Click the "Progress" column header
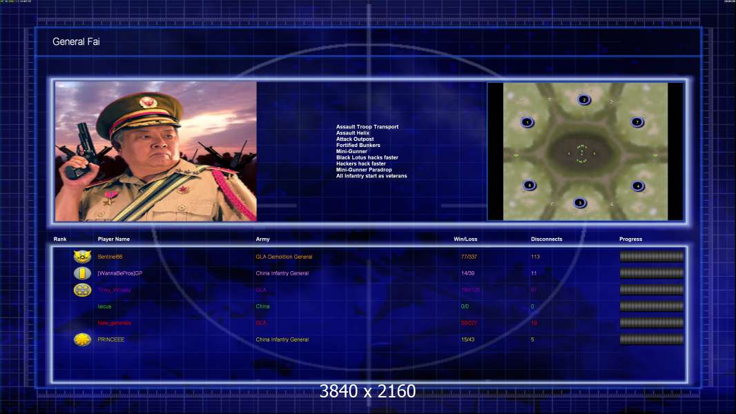The image size is (736, 414). [x=630, y=239]
